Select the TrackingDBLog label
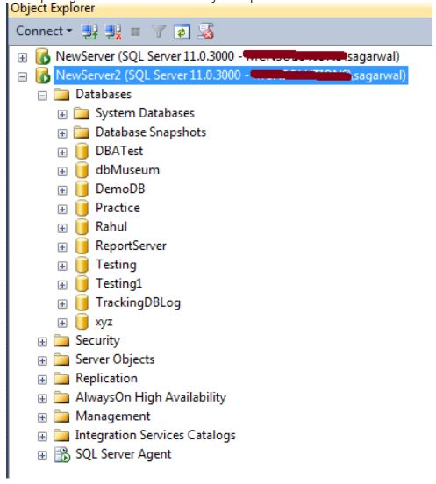The width and height of the screenshot is (436, 484). pos(138,302)
